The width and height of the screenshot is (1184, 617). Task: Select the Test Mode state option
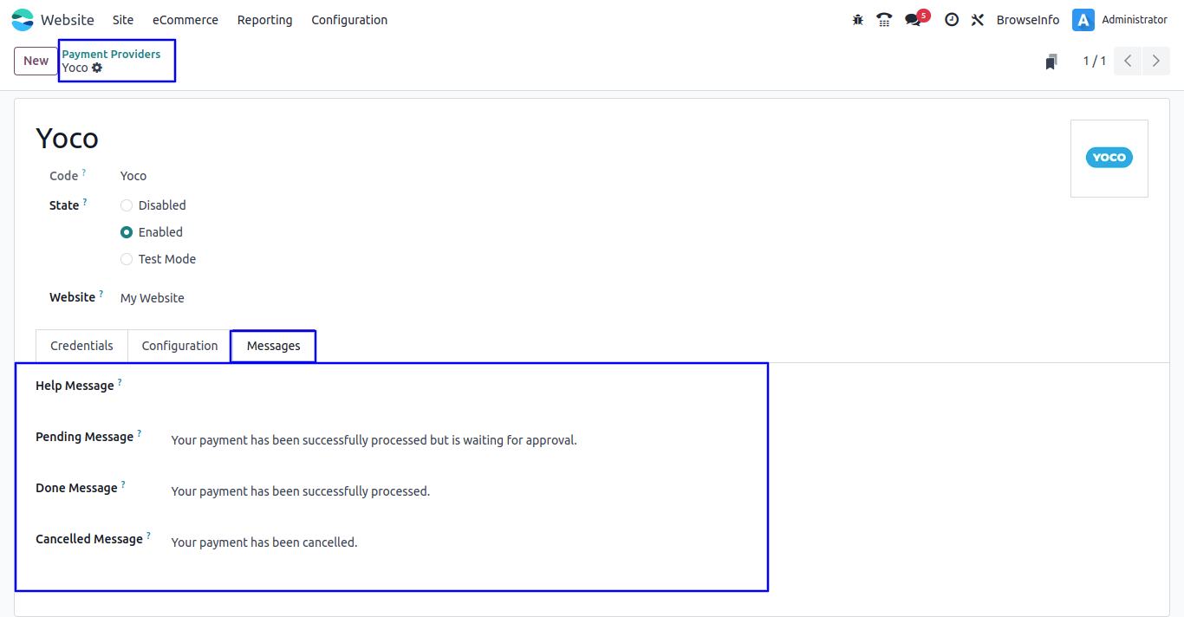point(127,259)
